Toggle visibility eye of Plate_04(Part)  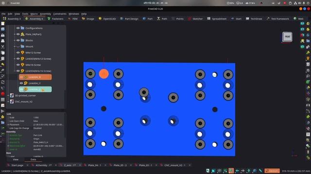pyautogui.click(x=18, y=34)
